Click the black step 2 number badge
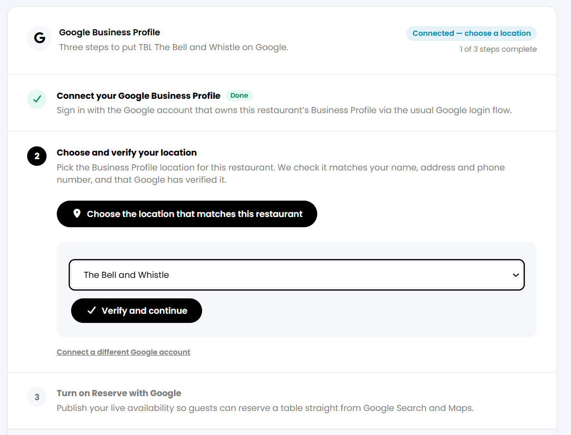The height and width of the screenshot is (435, 571). point(37,156)
